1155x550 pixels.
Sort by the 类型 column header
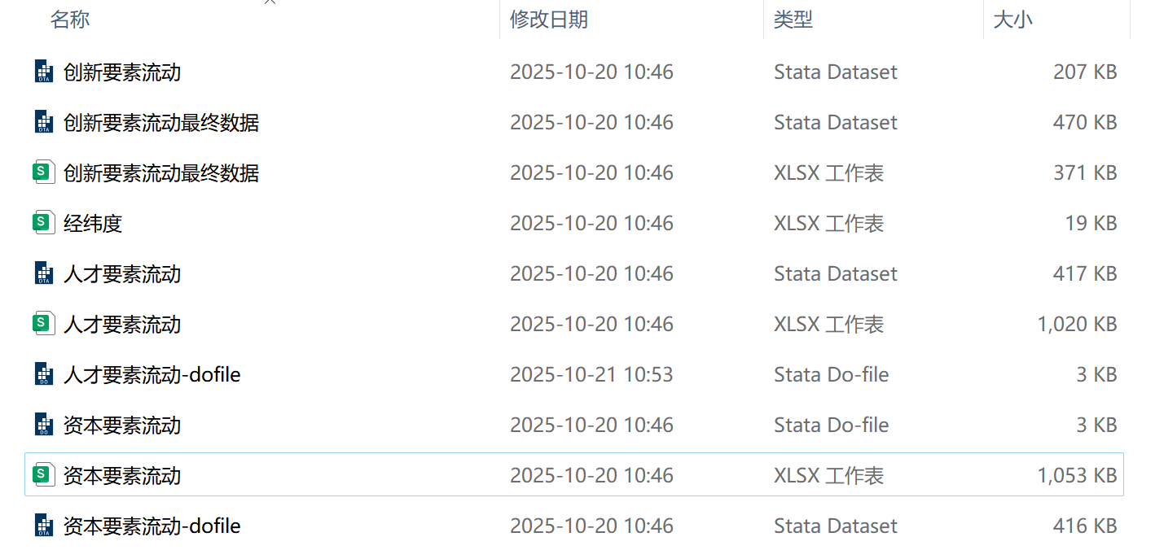pos(793,20)
